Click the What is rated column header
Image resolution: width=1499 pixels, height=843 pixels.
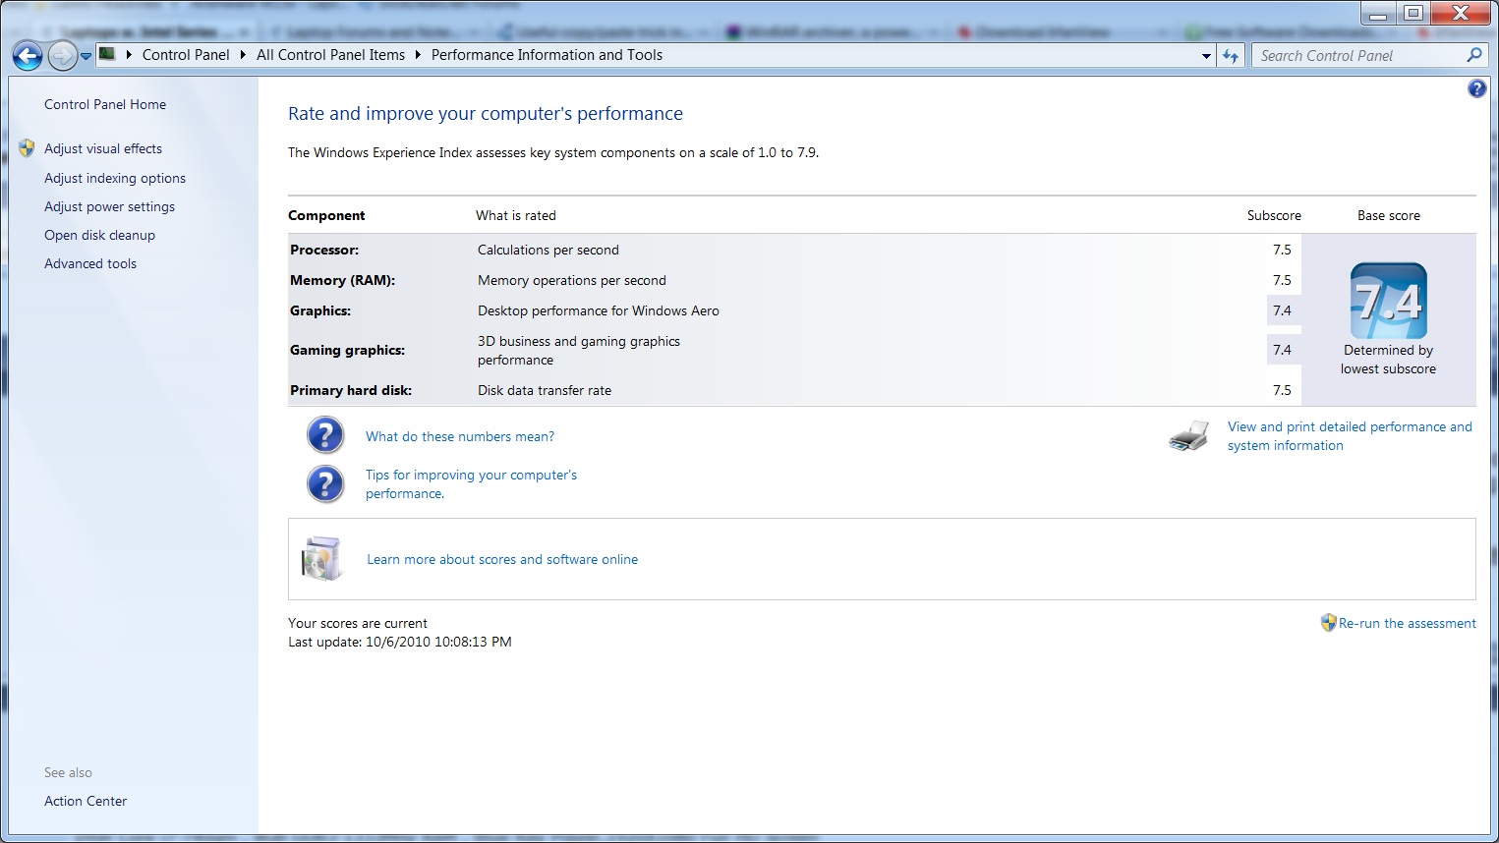pyautogui.click(x=516, y=215)
